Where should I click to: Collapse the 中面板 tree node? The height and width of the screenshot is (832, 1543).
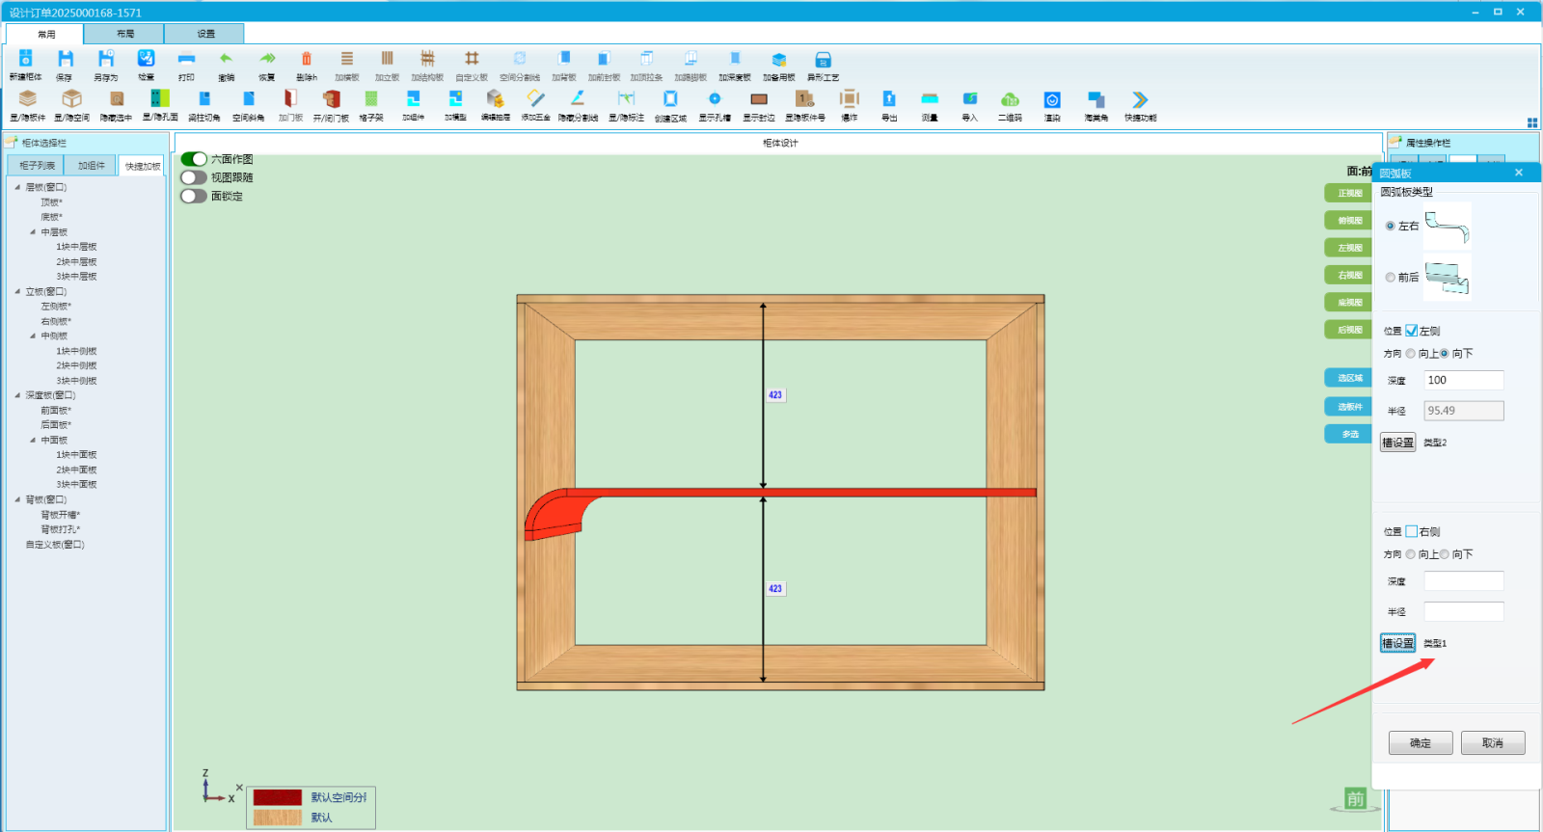[33, 440]
